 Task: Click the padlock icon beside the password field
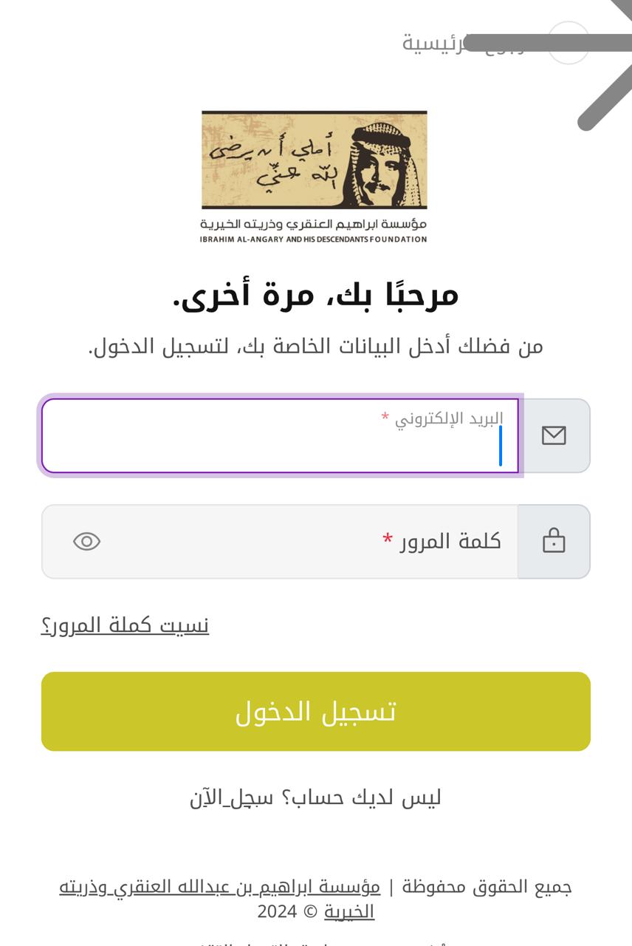coord(554,541)
